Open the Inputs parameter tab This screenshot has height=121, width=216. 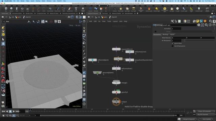tap(172, 34)
